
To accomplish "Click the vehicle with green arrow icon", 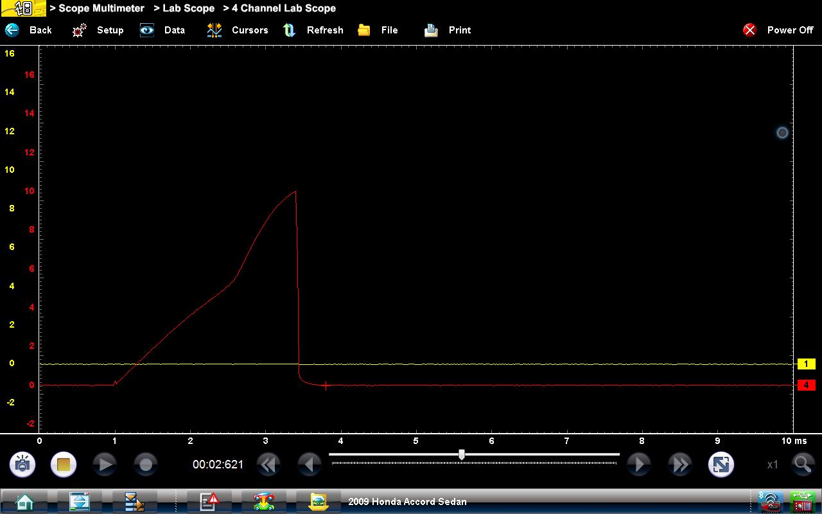I will (265, 502).
